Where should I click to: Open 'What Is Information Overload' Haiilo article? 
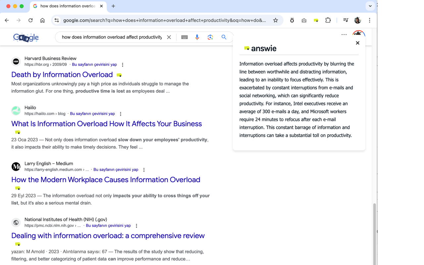(x=106, y=124)
